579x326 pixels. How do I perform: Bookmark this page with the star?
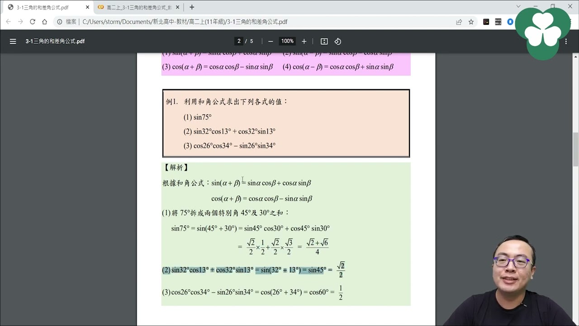(471, 22)
